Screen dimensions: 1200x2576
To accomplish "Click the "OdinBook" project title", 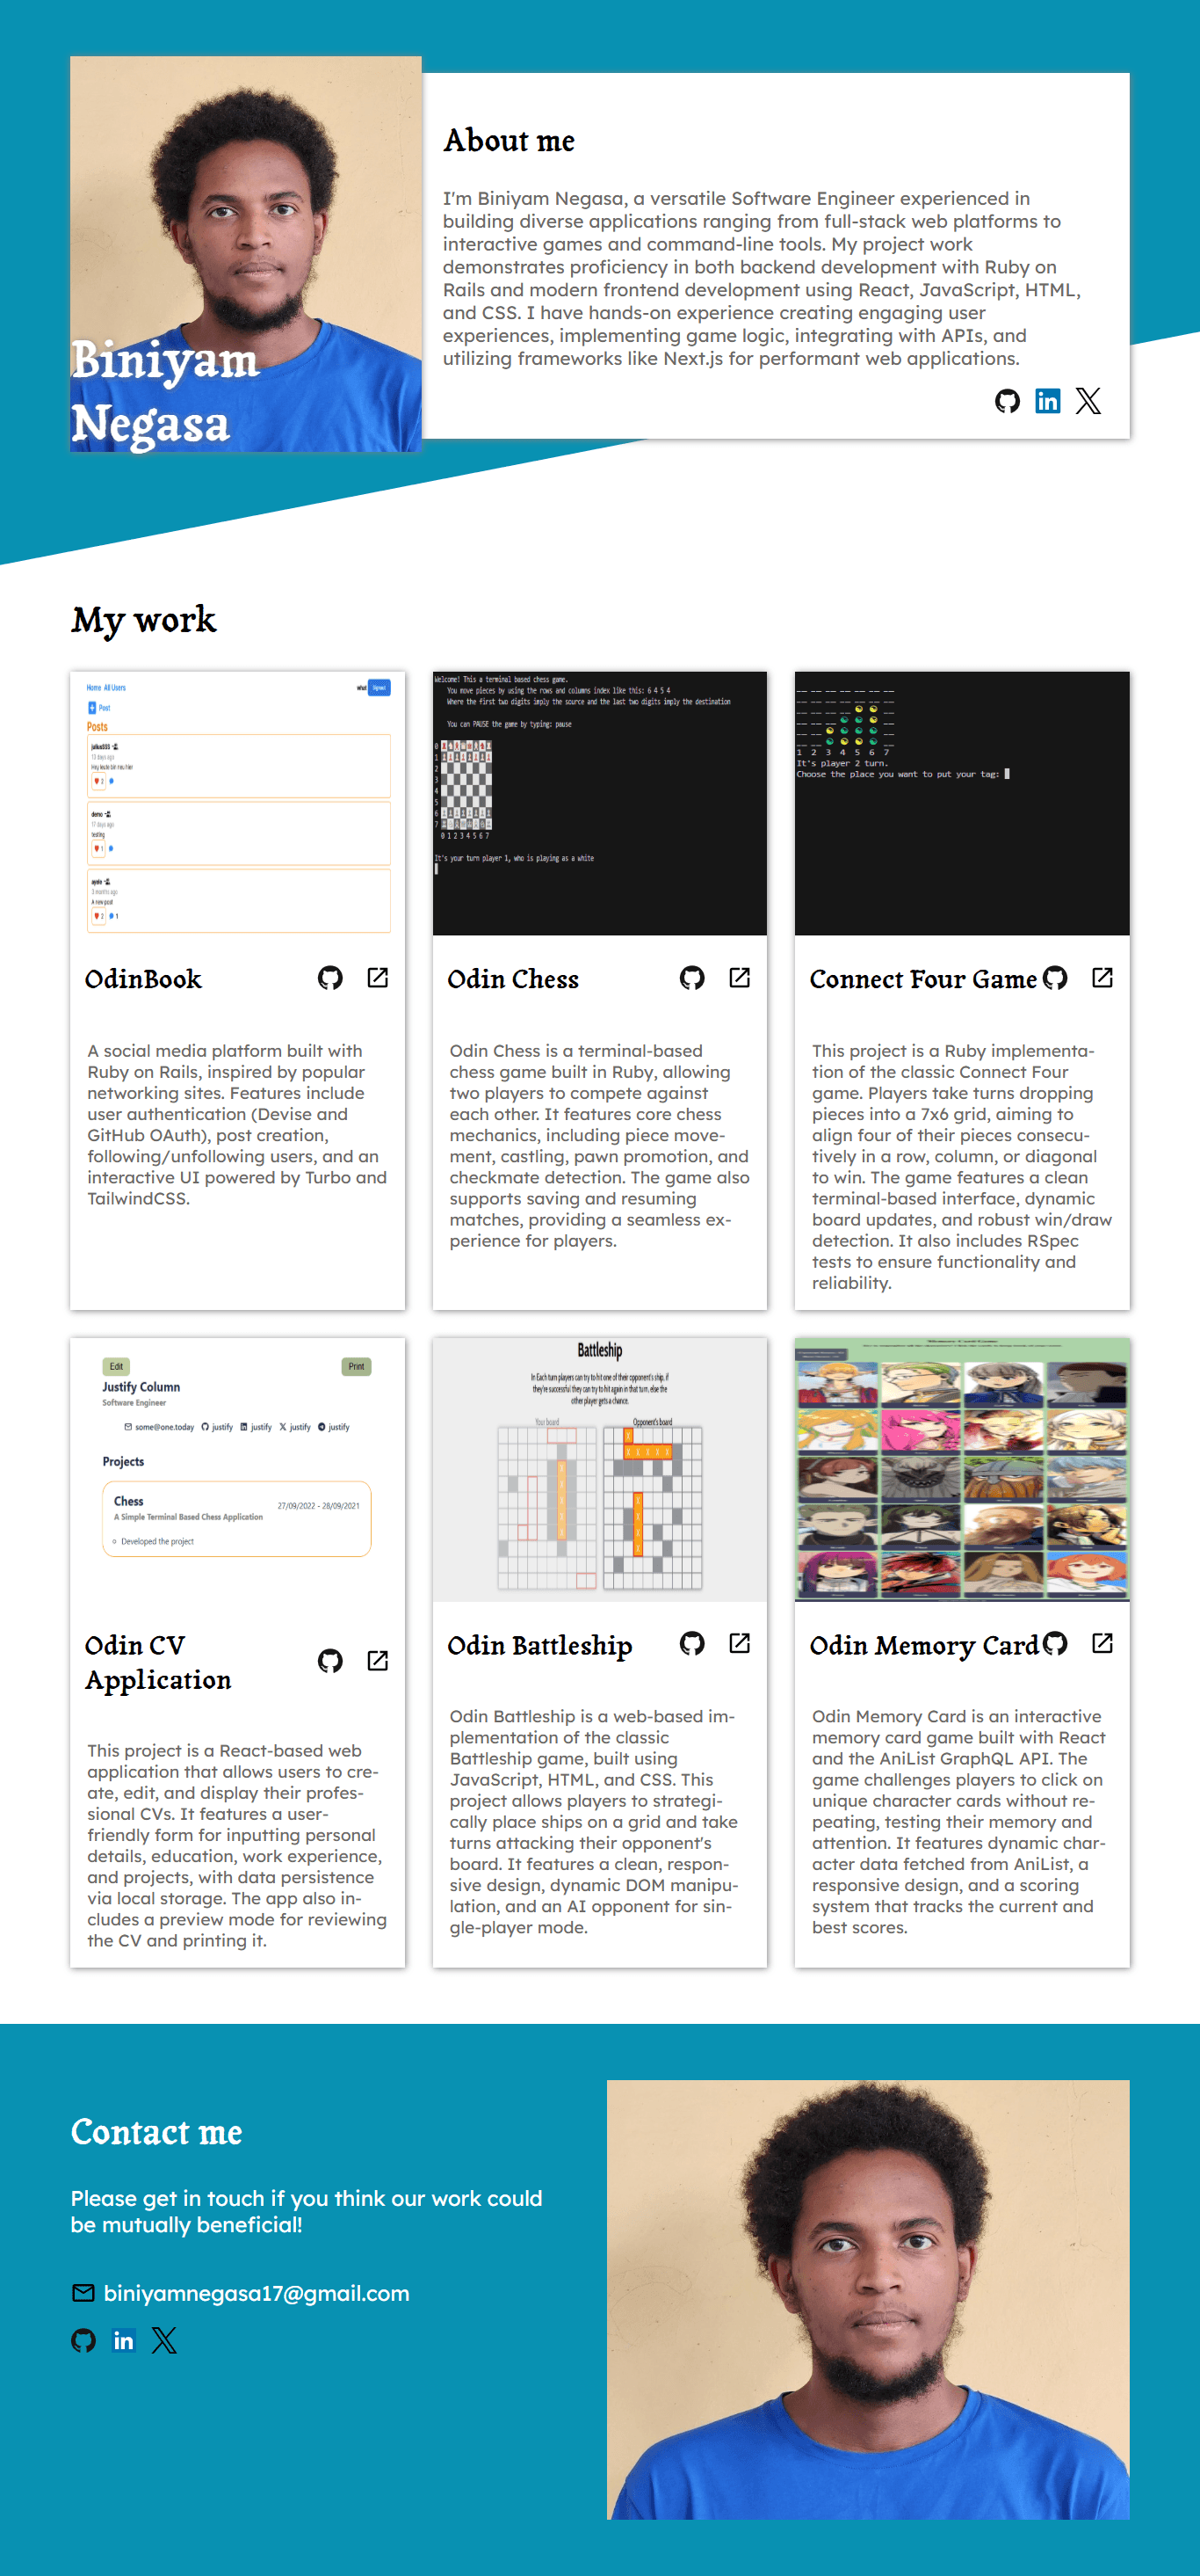I will [x=144, y=979].
